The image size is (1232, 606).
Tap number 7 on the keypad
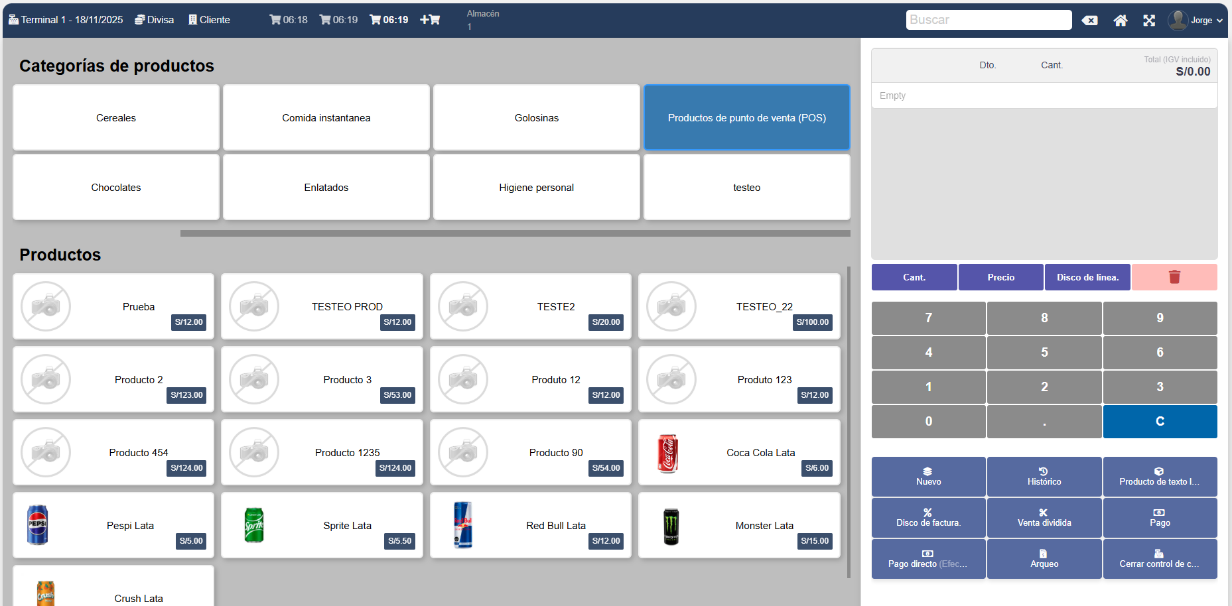click(929, 318)
